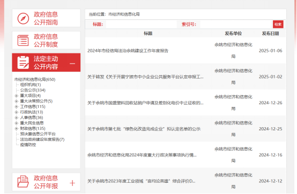This screenshot has width=297, height=194.
Task: Open 政府信息公开制度 menu item
Action: (x=46, y=40)
